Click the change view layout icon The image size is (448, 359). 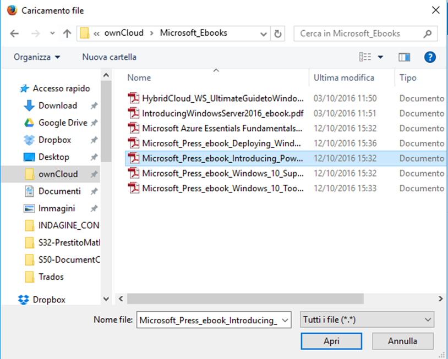(x=365, y=57)
